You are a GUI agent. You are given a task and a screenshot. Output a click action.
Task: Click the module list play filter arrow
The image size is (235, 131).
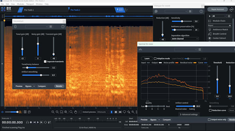tap(210, 16)
